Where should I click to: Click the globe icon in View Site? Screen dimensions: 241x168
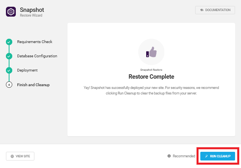(x=12, y=156)
